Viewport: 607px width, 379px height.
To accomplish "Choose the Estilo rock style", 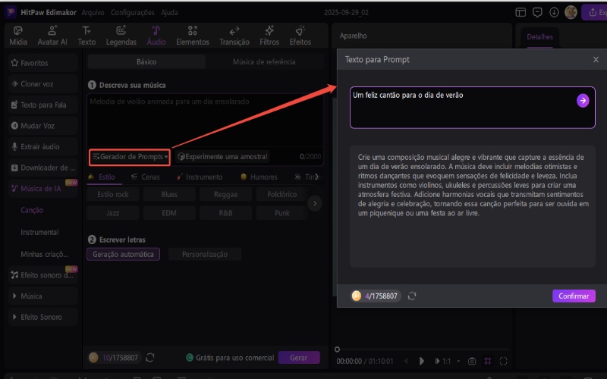I will coord(112,194).
